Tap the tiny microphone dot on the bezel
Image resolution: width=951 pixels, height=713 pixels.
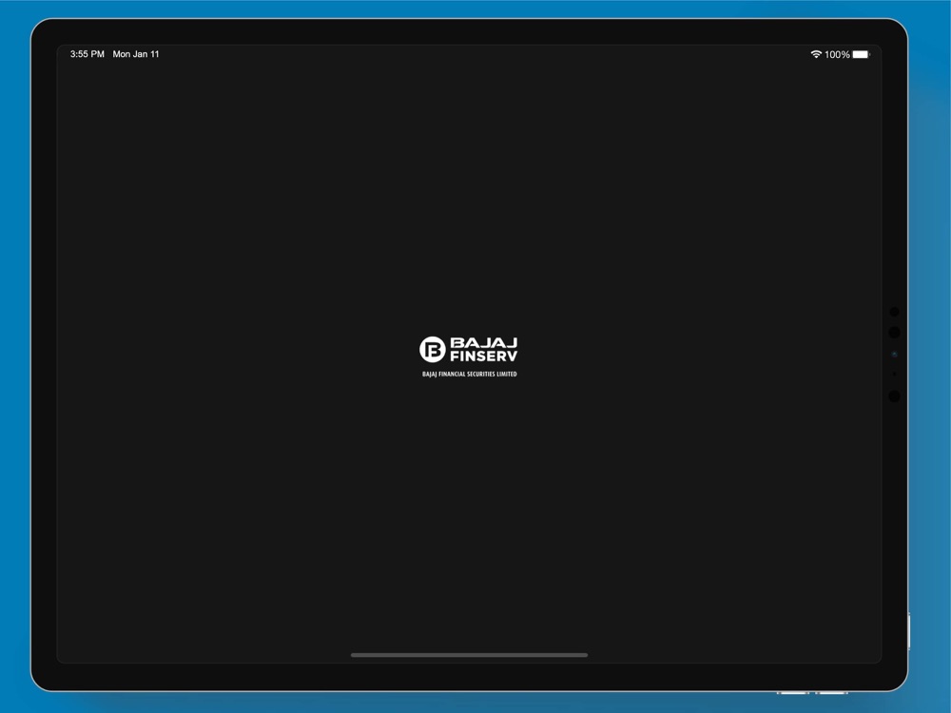pos(894,374)
